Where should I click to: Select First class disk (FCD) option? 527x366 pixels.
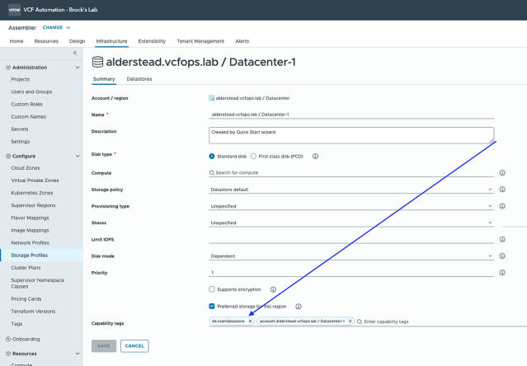point(253,156)
